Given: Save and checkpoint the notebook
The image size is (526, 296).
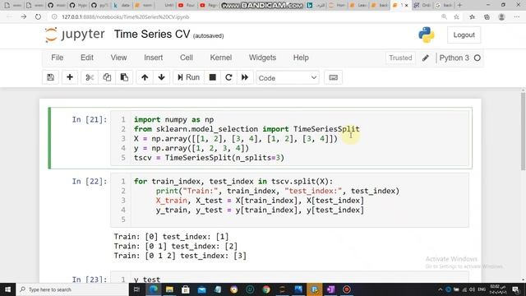Looking at the screenshot, I should coord(51,77).
